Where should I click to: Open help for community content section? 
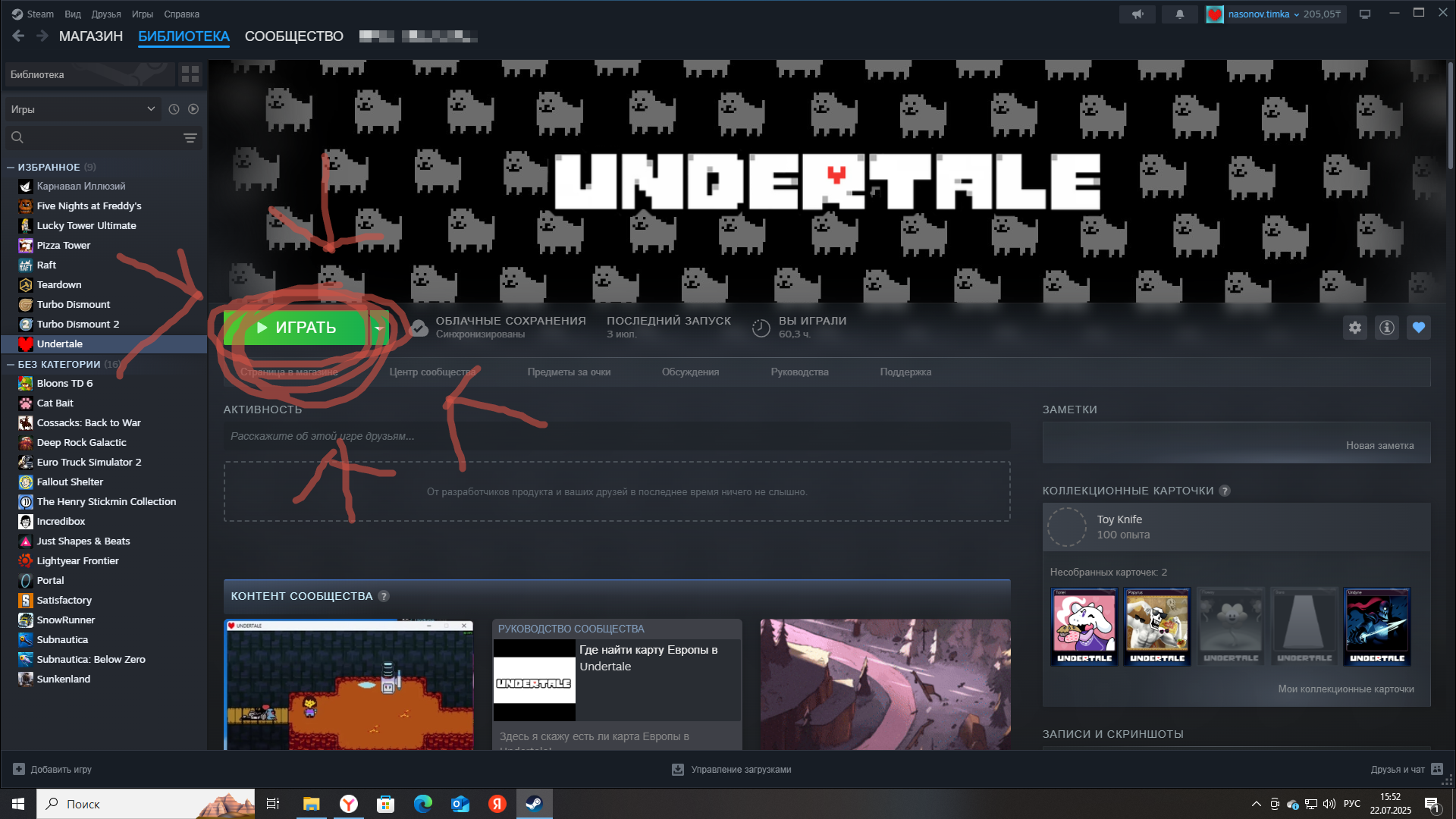pos(384,596)
